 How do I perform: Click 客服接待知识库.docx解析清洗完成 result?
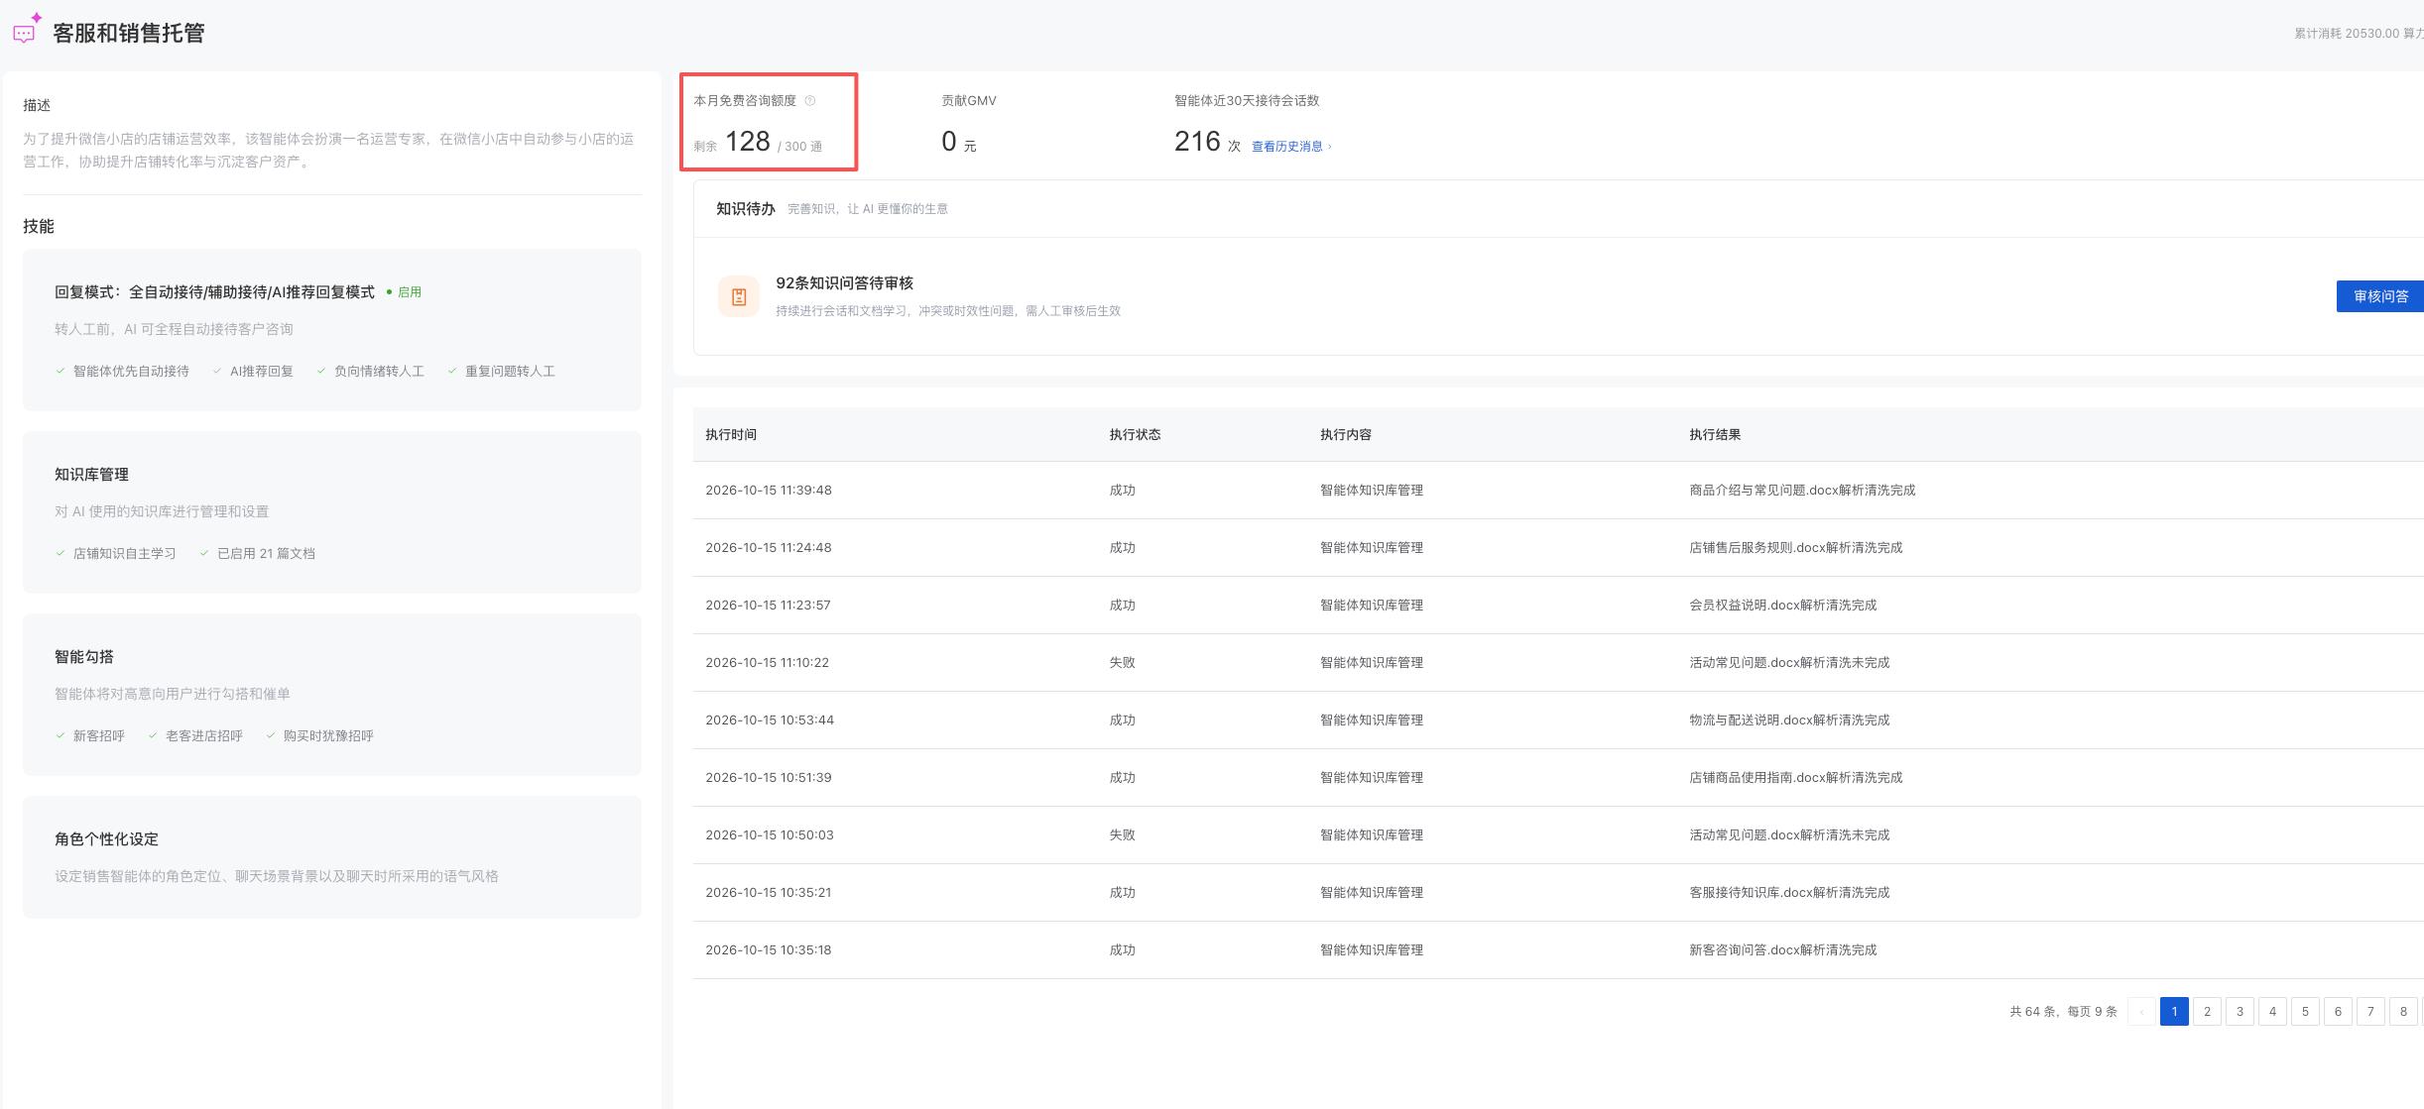(x=1789, y=892)
